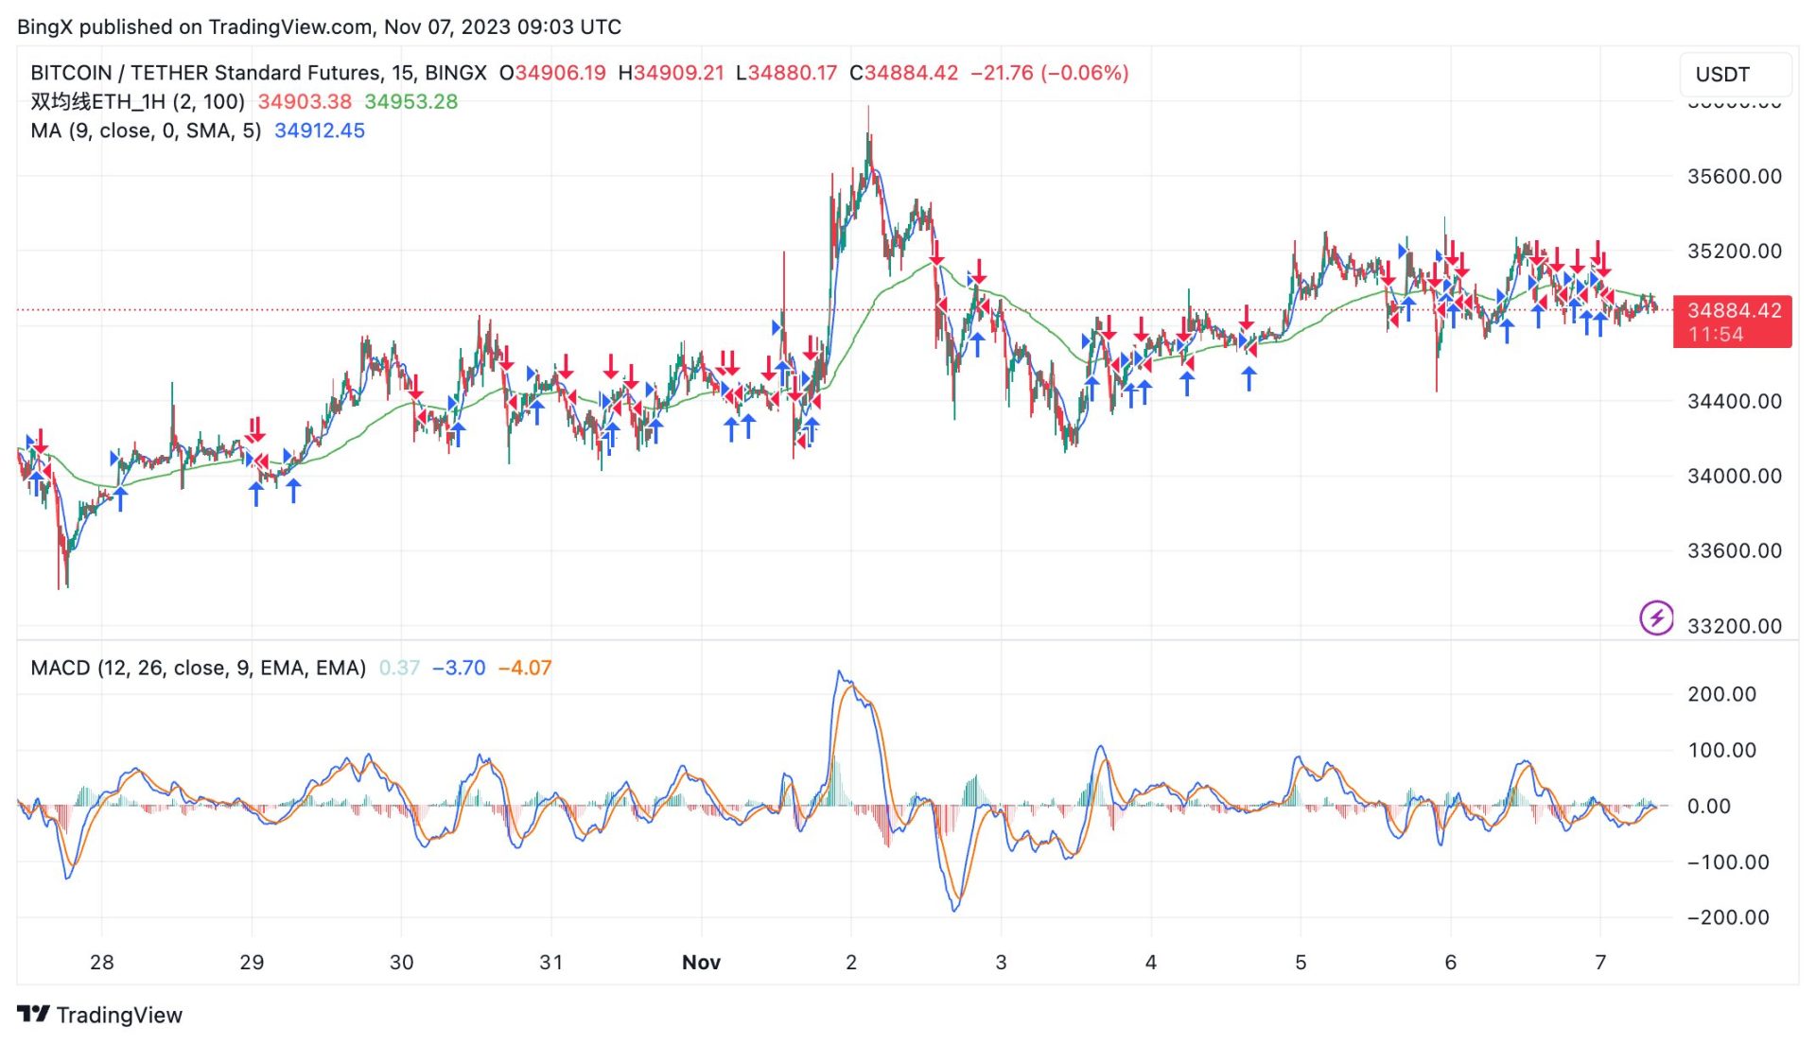The width and height of the screenshot is (1816, 1044).
Task: Click the Nov label on the time axis
Action: point(701,962)
